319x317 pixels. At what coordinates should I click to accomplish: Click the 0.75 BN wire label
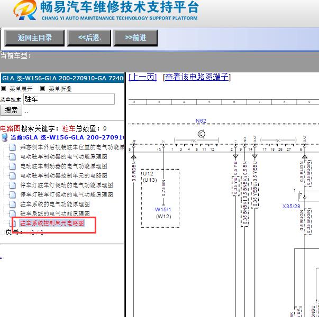(x=163, y=188)
